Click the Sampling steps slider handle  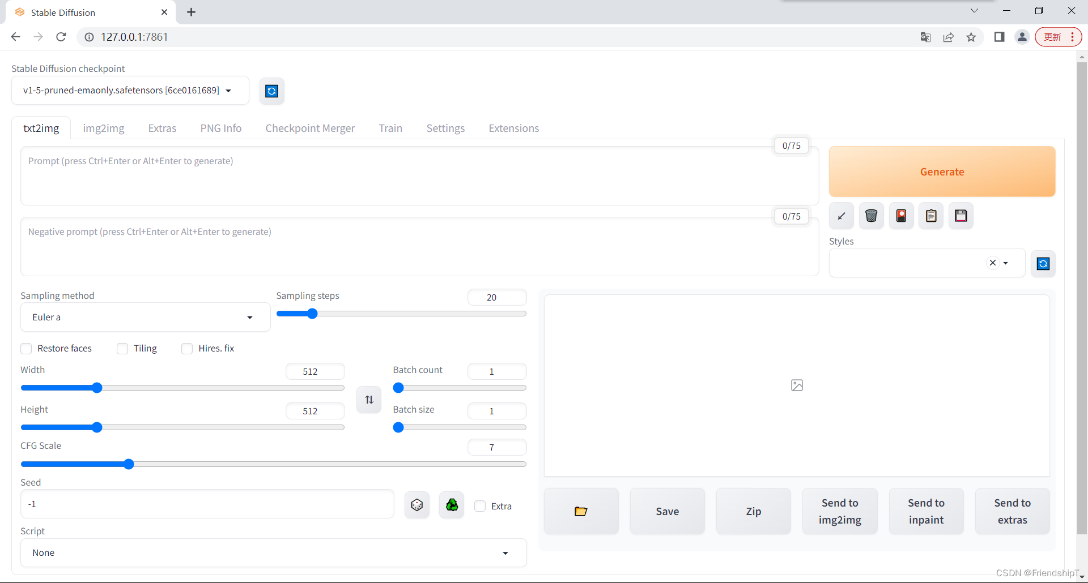point(312,314)
